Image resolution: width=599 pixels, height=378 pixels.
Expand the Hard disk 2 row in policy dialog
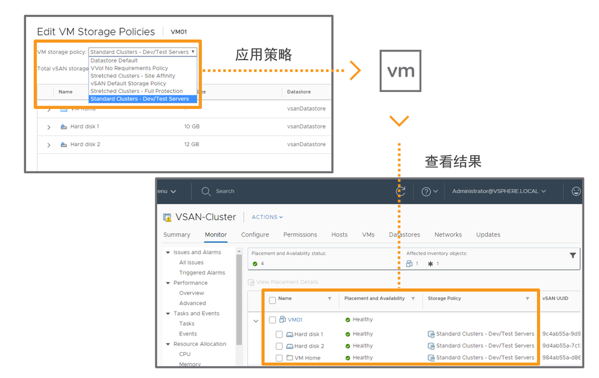(x=49, y=145)
